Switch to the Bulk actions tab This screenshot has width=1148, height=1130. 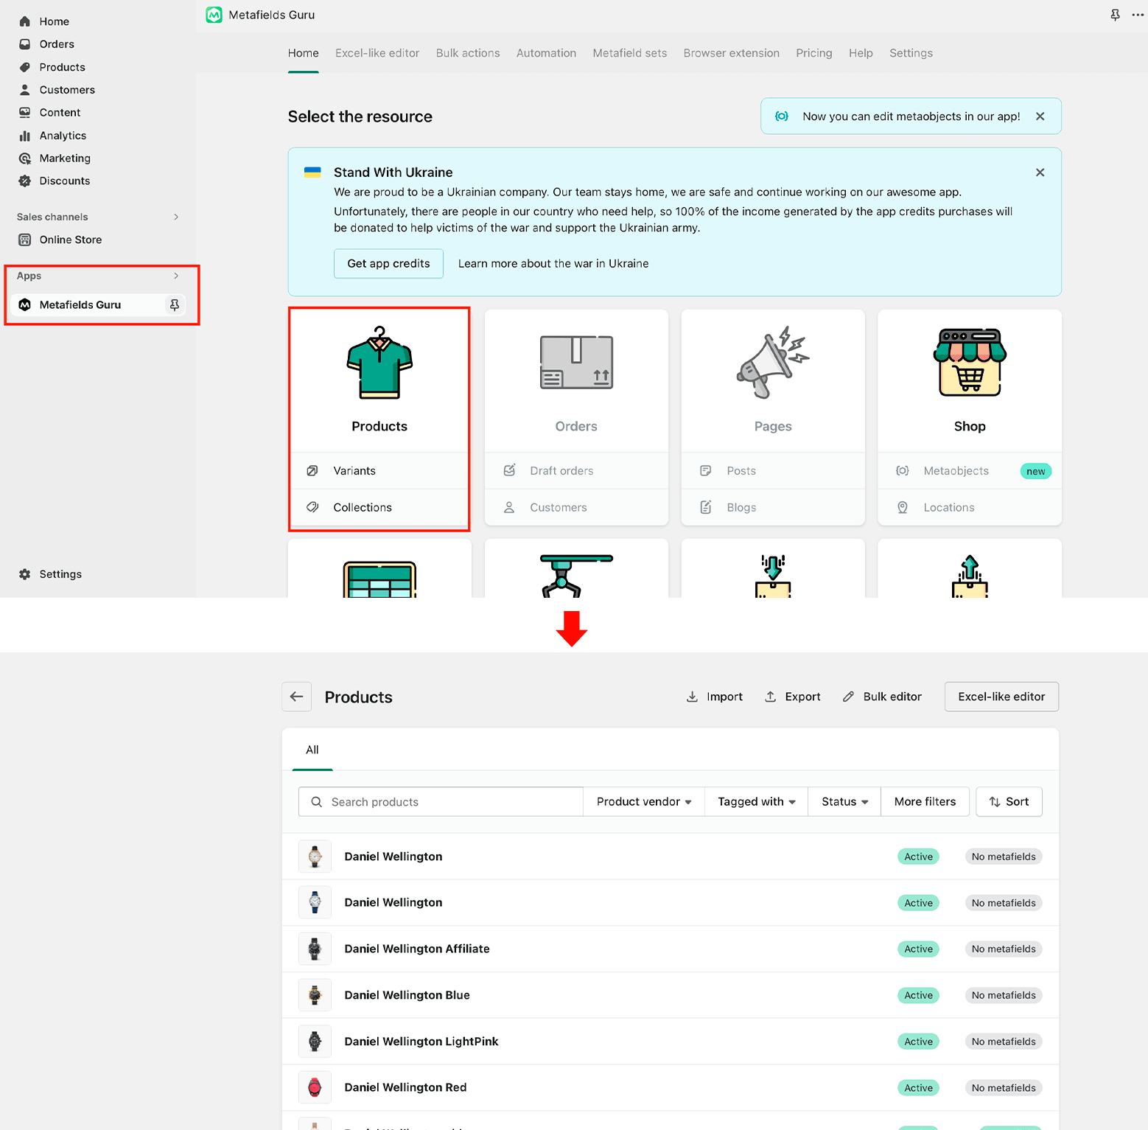(468, 53)
